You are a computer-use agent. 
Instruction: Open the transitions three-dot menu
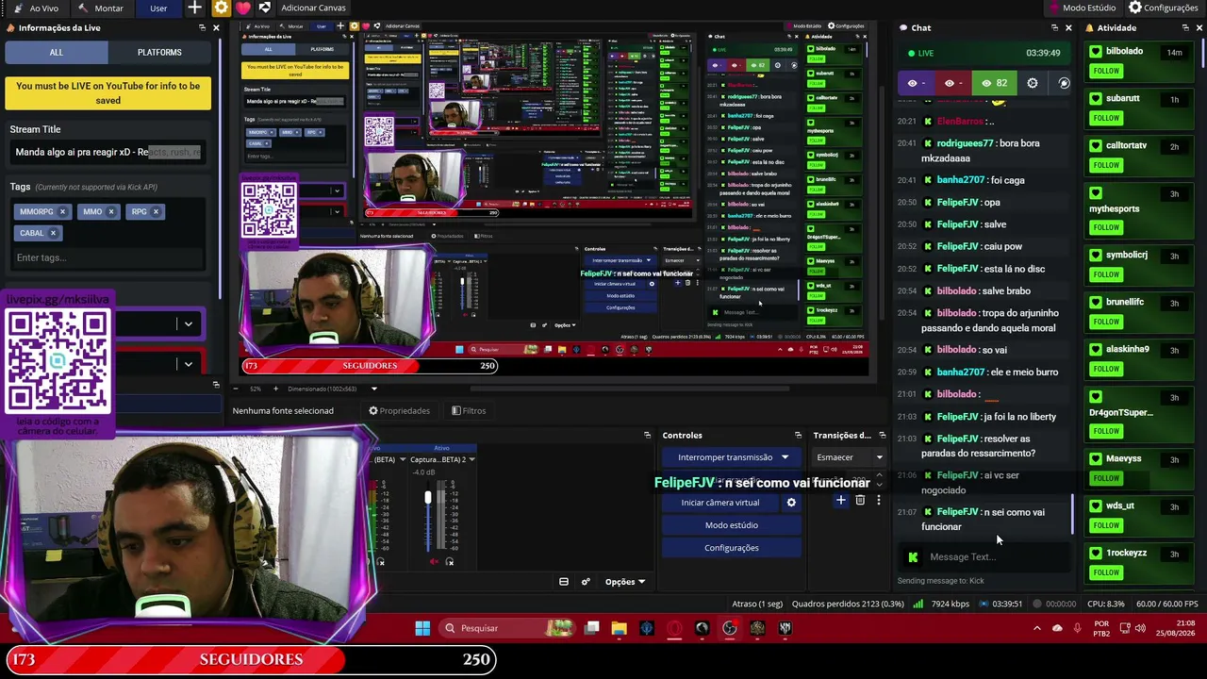click(x=878, y=501)
